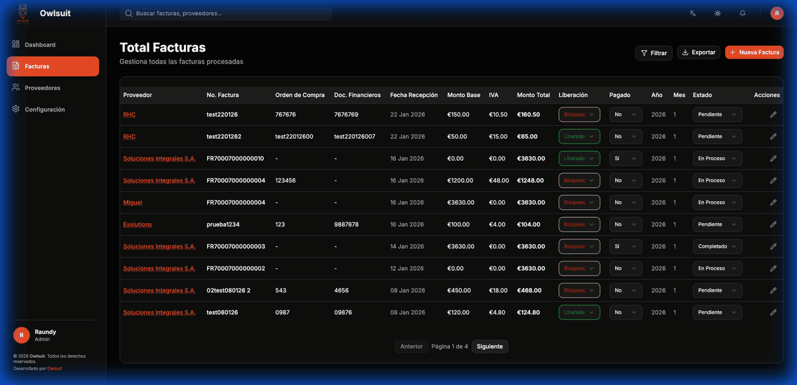Viewport: 797px width, 385px height.
Task: Toggle the theme with the sun icon
Action: click(717, 13)
